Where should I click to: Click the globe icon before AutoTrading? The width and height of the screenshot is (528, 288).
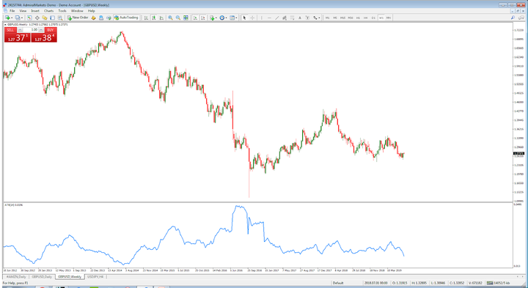pos(109,18)
